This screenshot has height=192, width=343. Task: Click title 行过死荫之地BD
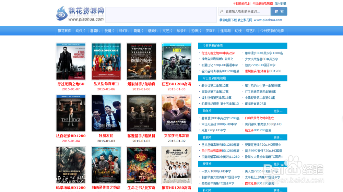coord(71,84)
